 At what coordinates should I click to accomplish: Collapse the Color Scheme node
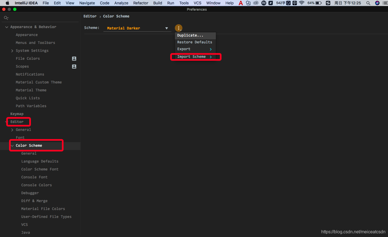12,146
